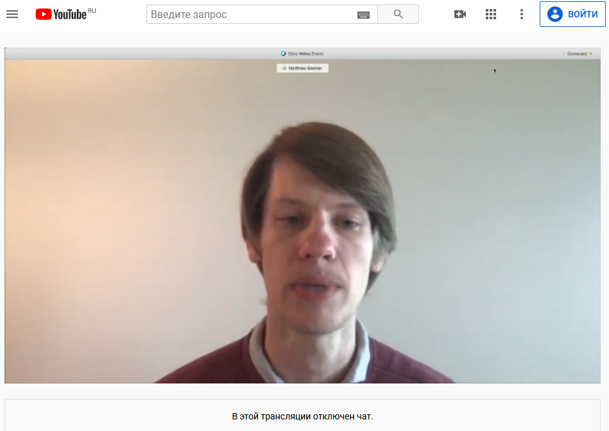The height and width of the screenshot is (431, 609).
Task: Go to YouTube home via logo
Action: [x=61, y=14]
